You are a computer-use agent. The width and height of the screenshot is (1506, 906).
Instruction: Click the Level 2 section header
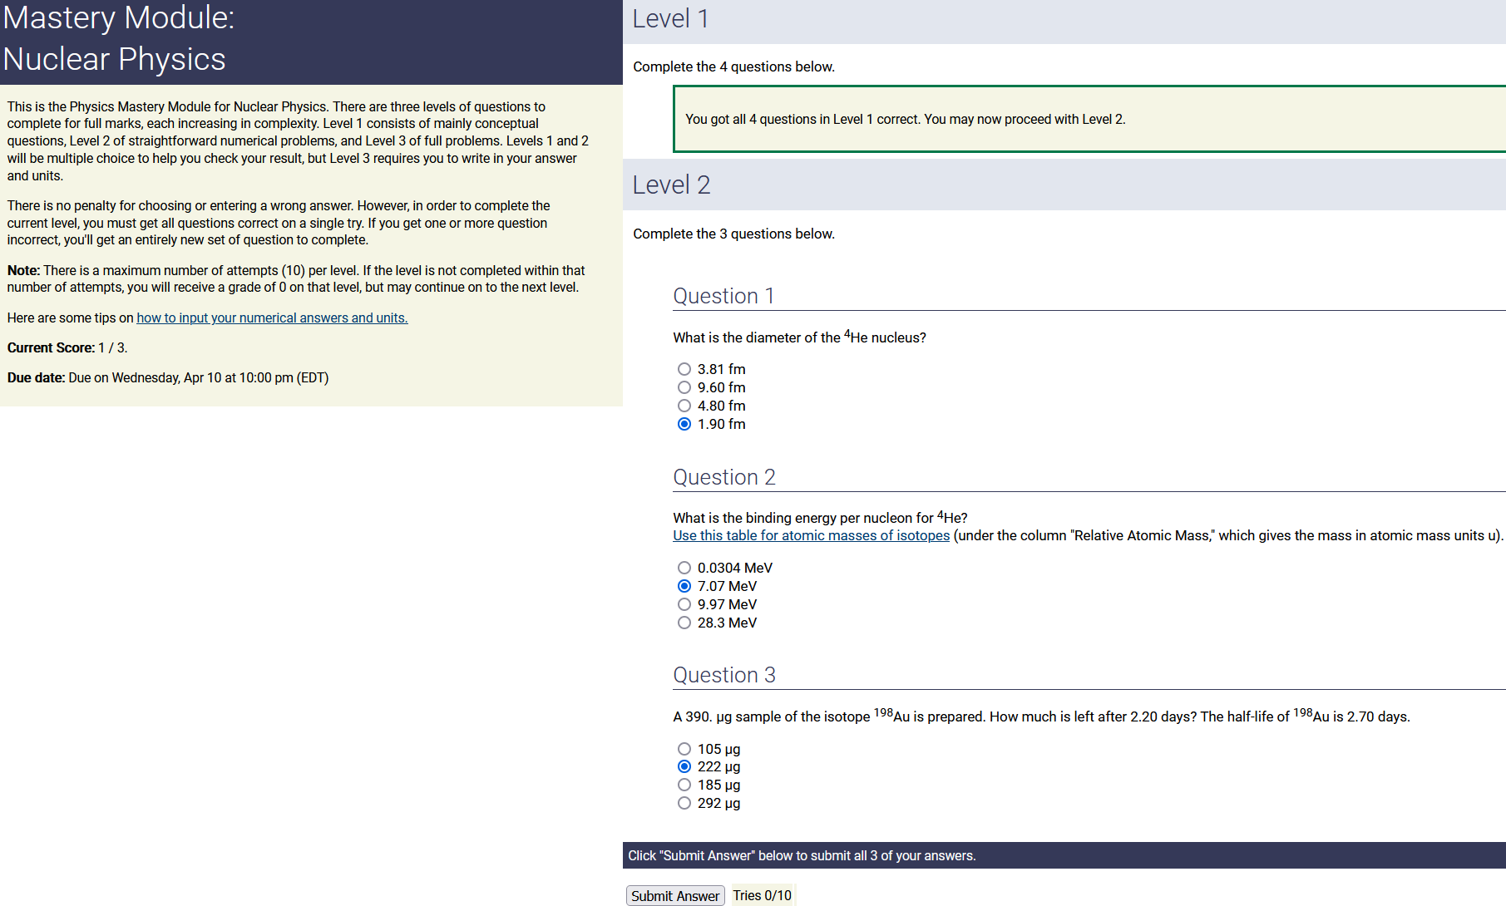click(671, 185)
